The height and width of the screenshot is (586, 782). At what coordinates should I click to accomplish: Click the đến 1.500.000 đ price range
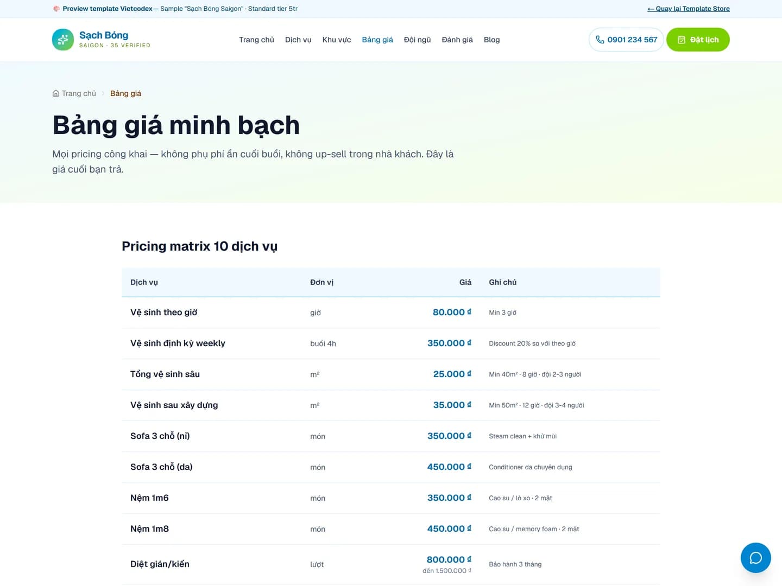447,571
